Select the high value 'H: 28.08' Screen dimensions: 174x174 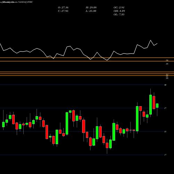[91, 8]
